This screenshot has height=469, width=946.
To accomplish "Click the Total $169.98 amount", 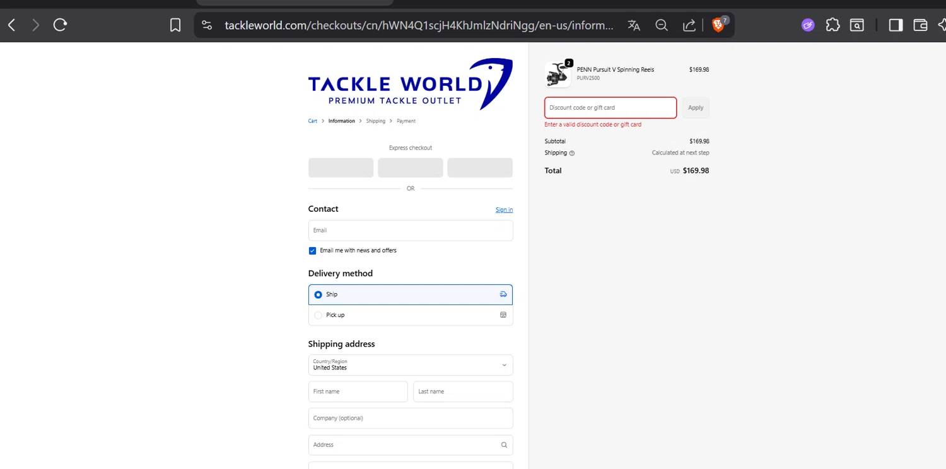I will click(x=696, y=171).
